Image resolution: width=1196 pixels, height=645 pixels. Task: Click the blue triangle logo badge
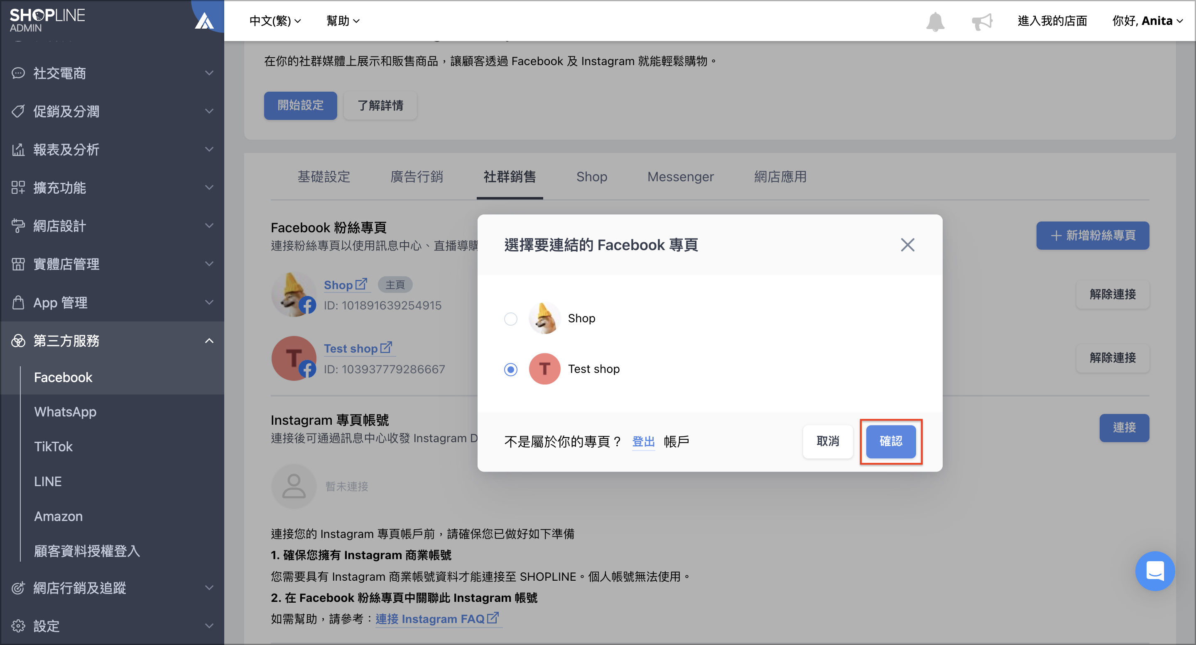(204, 20)
